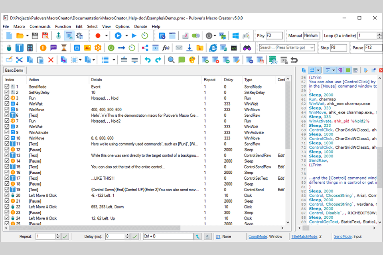Open the Commands menu
The height and width of the screenshot is (255, 383).
(40, 26)
